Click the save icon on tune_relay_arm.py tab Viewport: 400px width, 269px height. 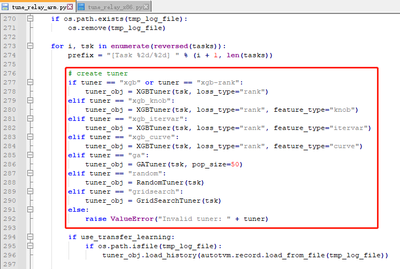[5, 7]
